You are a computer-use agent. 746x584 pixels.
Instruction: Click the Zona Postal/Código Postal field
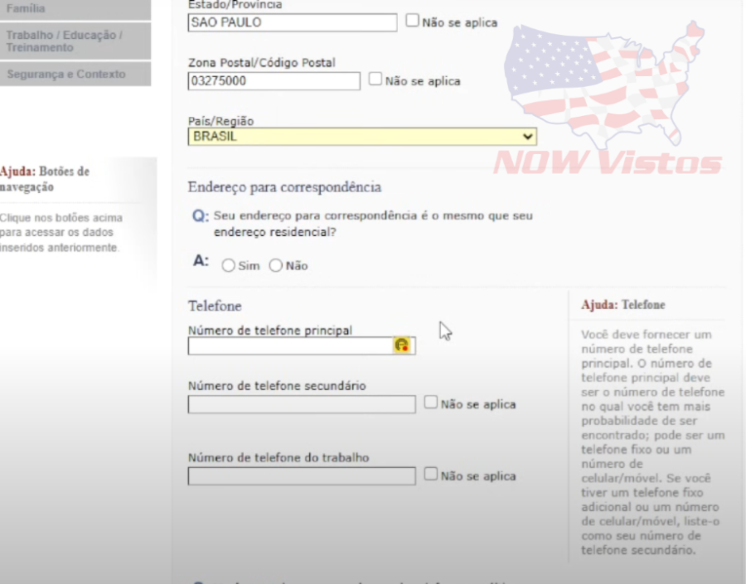click(x=274, y=80)
